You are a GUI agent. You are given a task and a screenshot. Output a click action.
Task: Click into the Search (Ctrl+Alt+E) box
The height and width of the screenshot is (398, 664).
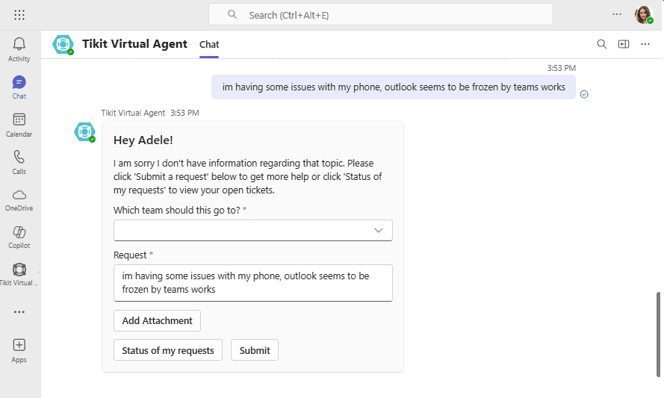[x=380, y=15]
